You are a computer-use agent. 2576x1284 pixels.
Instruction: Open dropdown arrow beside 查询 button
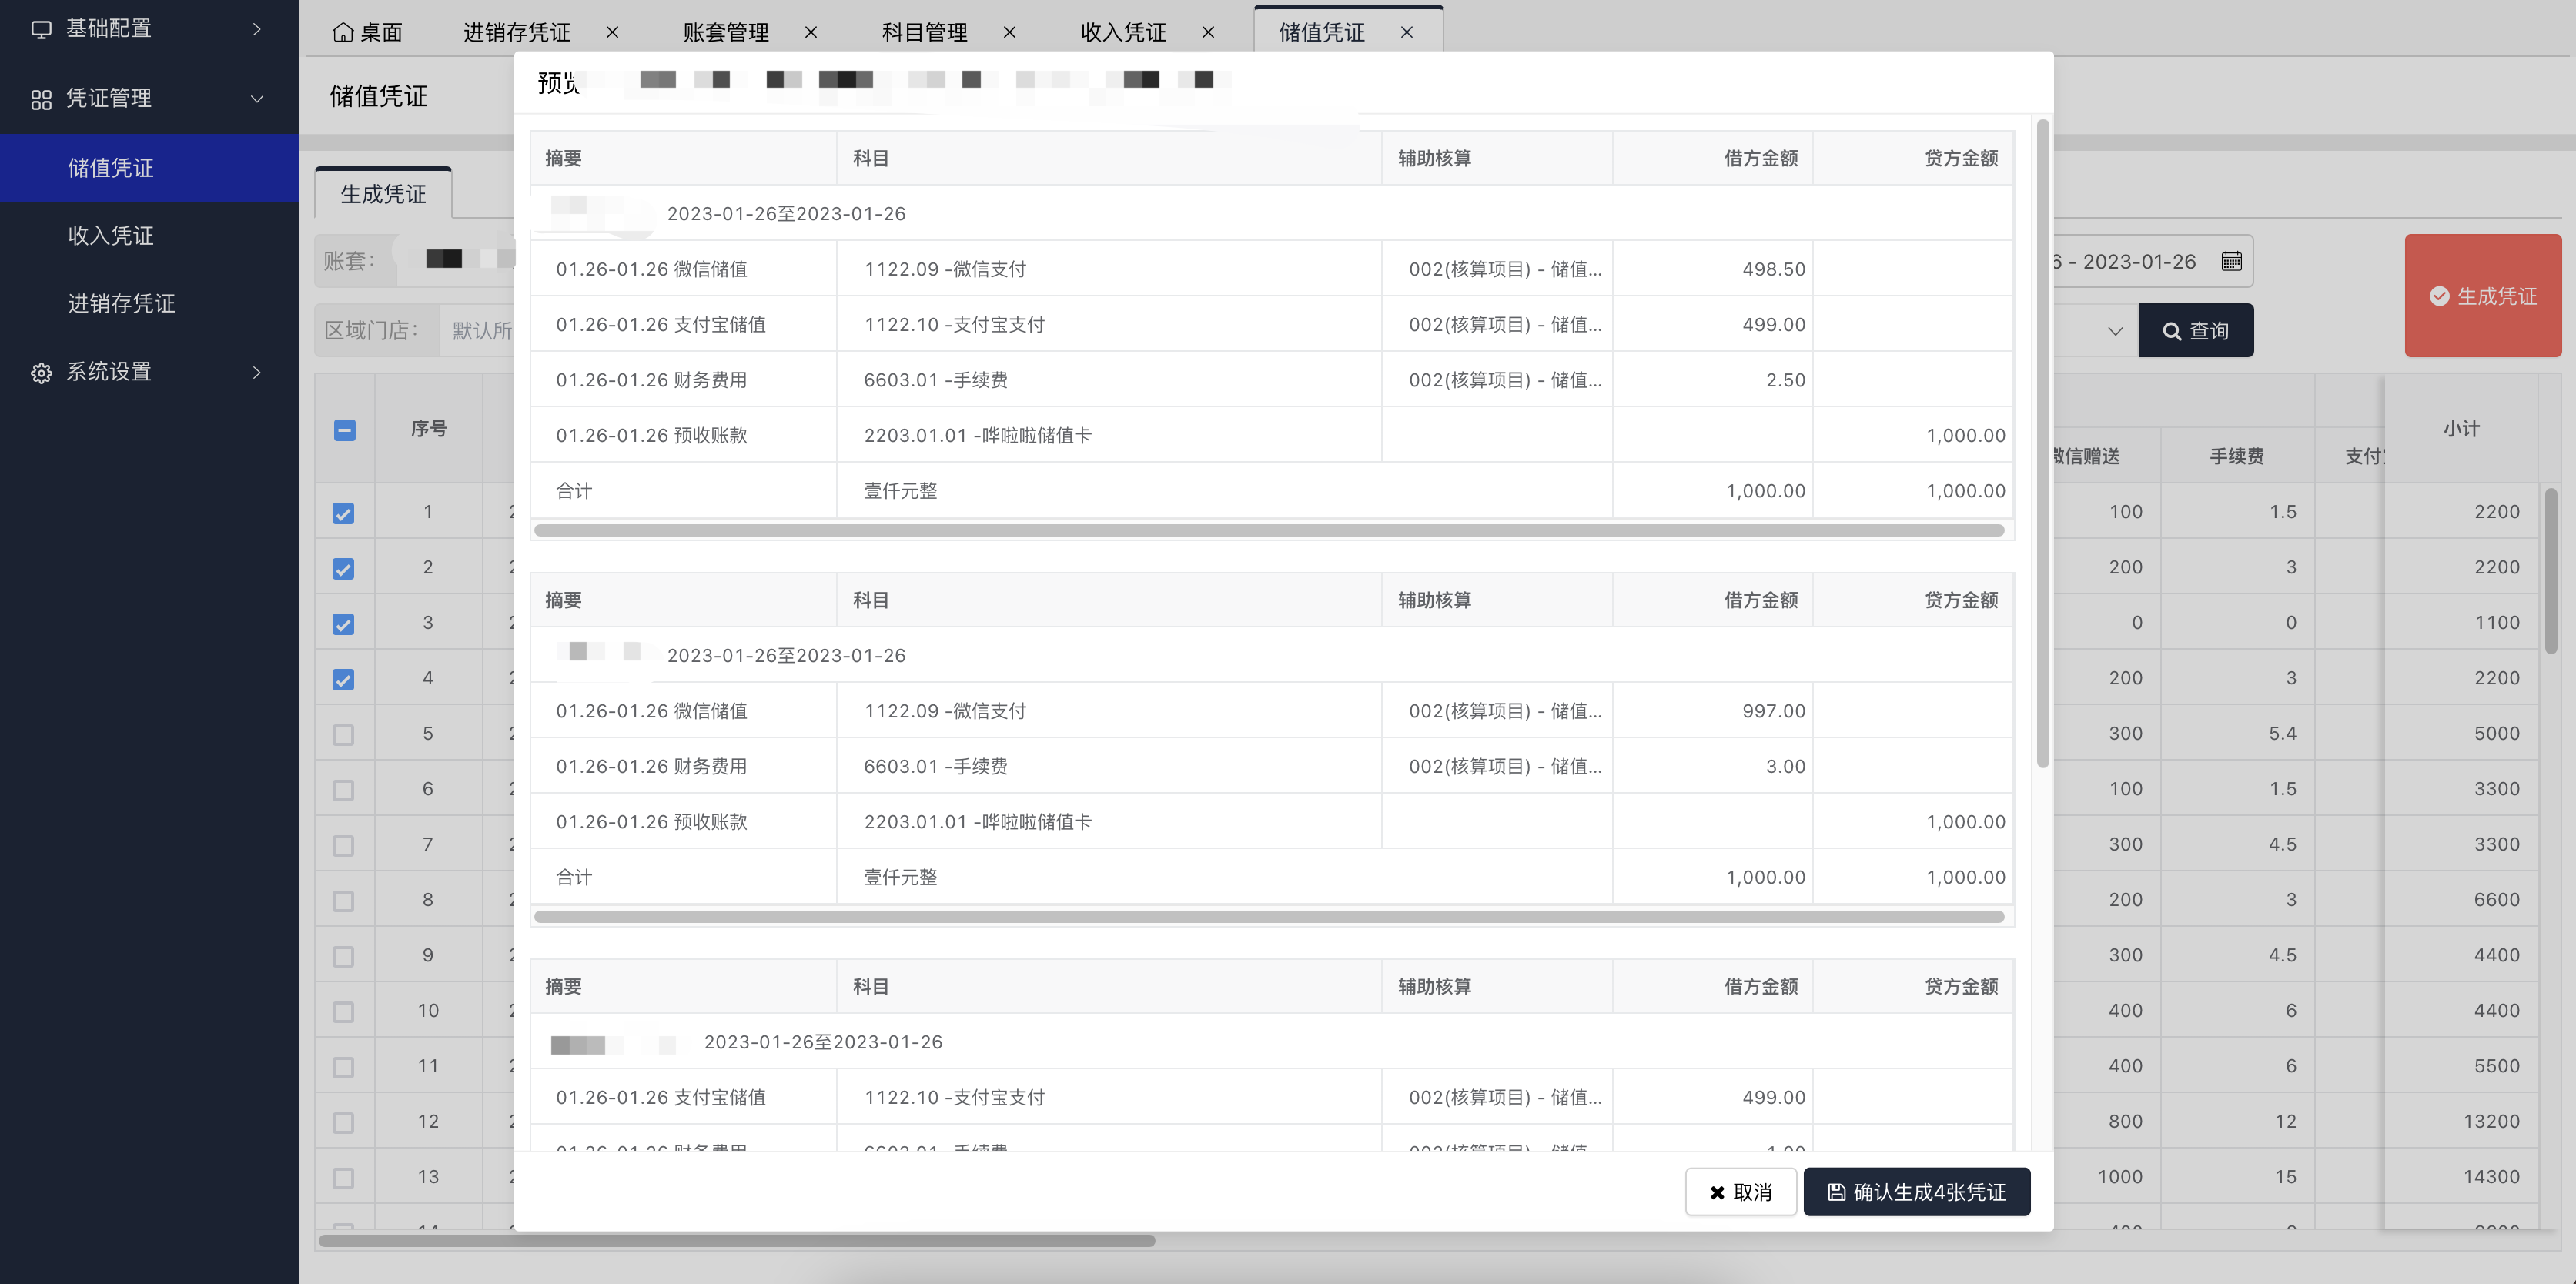tap(2114, 331)
